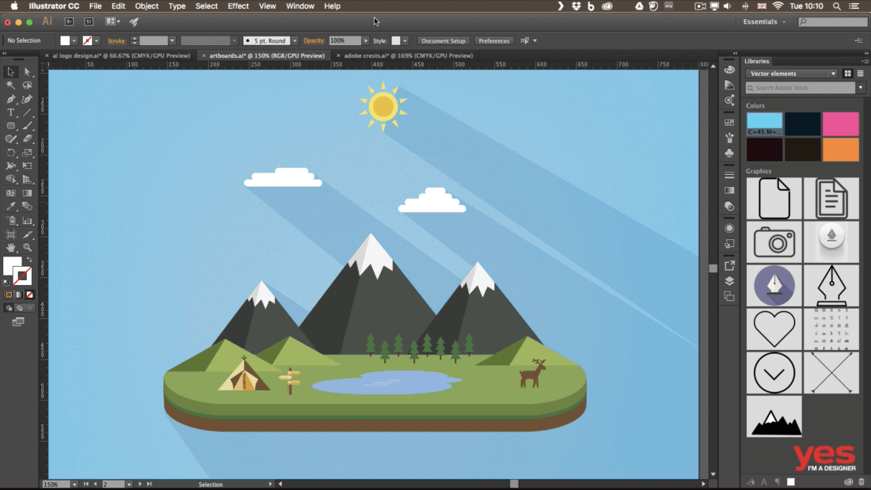
Task: Click the camera graphic thumbnail in Libraries
Action: [x=774, y=241]
